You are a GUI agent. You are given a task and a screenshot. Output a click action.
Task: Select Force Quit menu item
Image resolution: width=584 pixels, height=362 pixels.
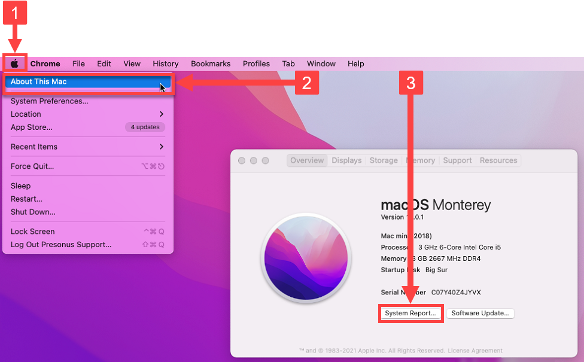click(88, 166)
